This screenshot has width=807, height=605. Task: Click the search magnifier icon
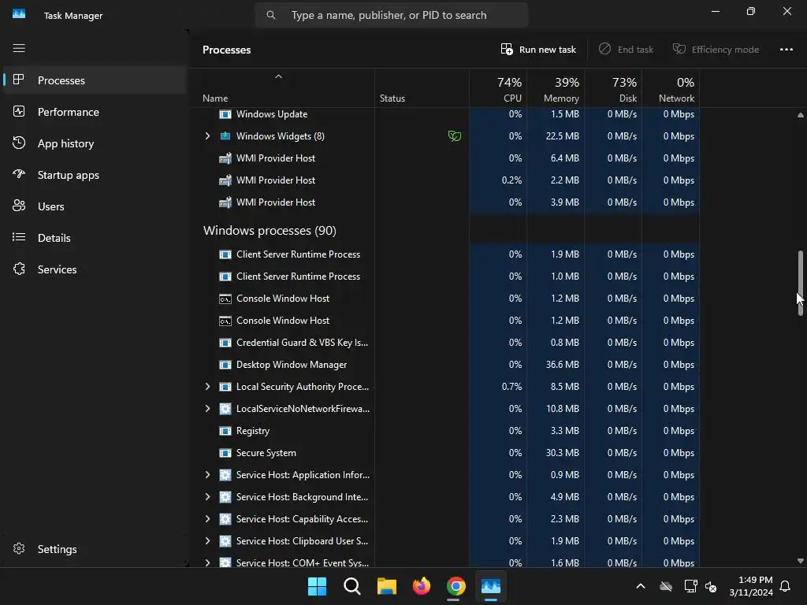click(x=271, y=16)
